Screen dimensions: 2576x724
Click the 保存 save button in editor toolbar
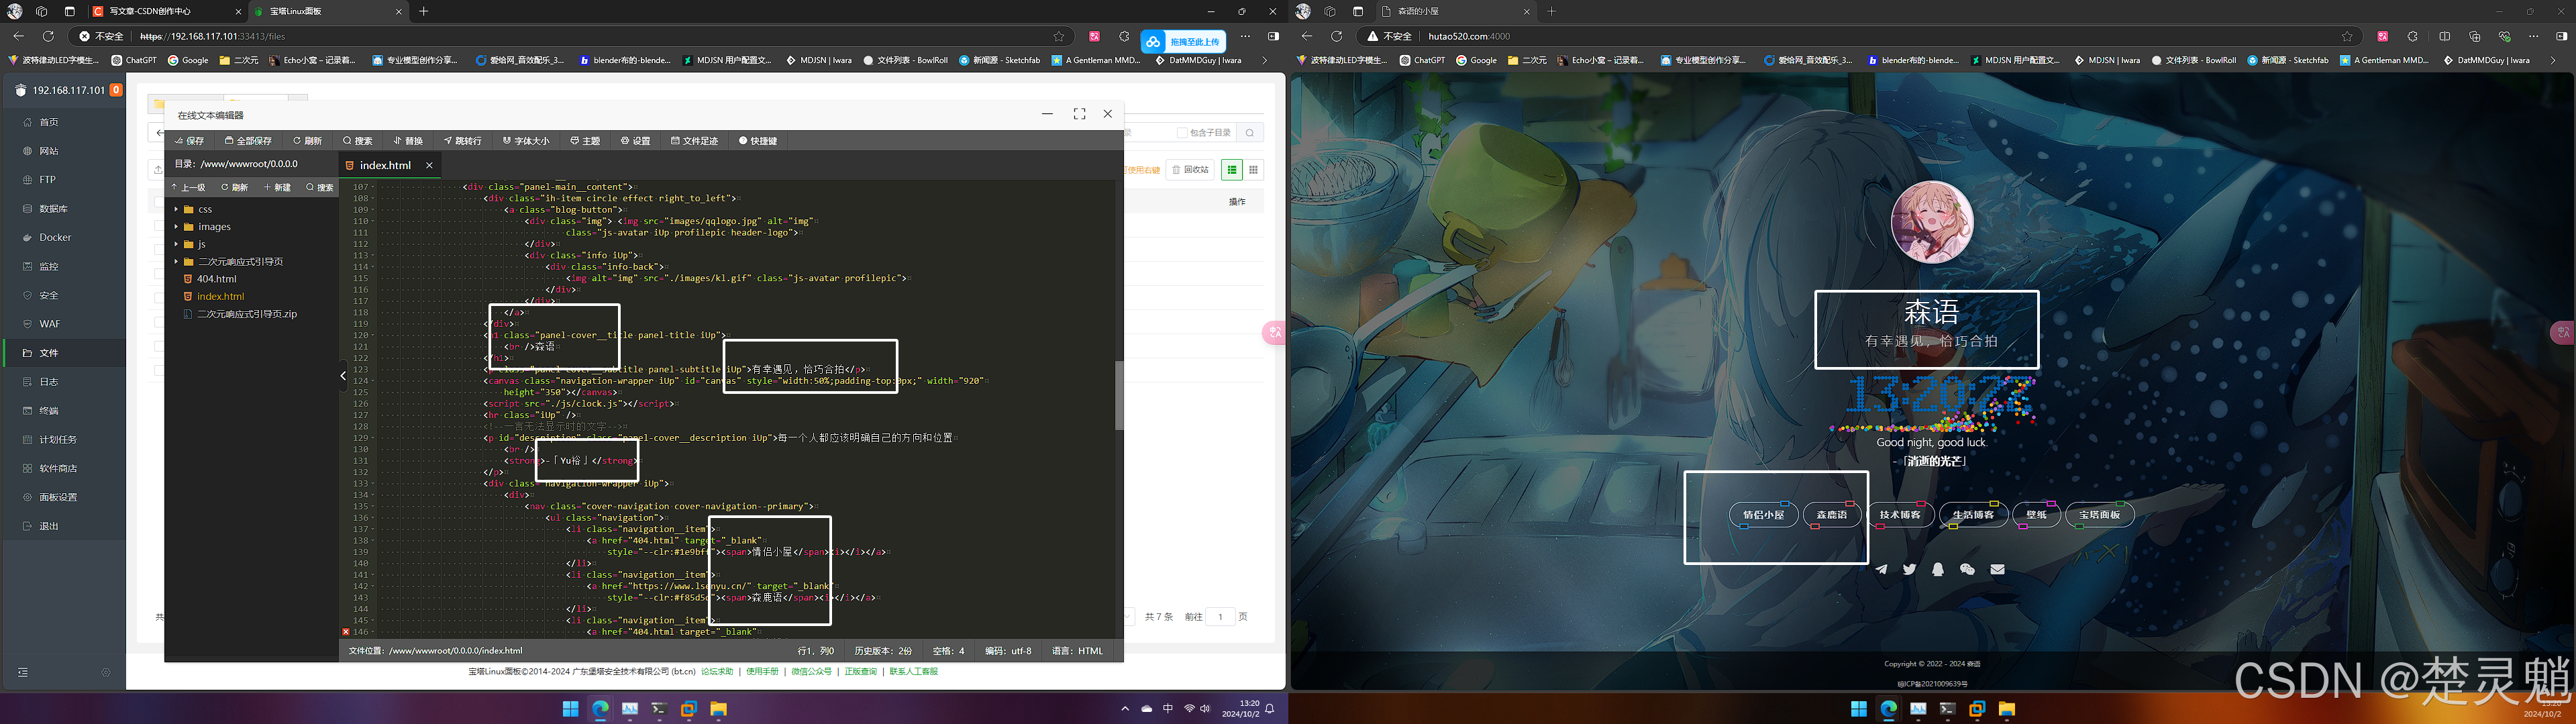tap(189, 141)
